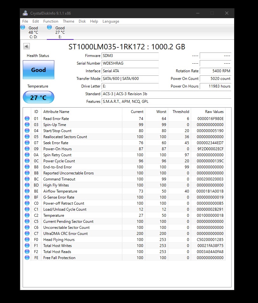Click the Attribute Name column header
258x303 pixels.
82,111
